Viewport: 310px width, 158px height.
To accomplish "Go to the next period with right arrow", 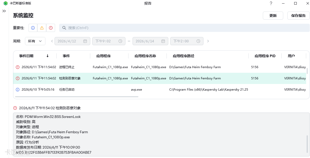I will click(208, 41).
